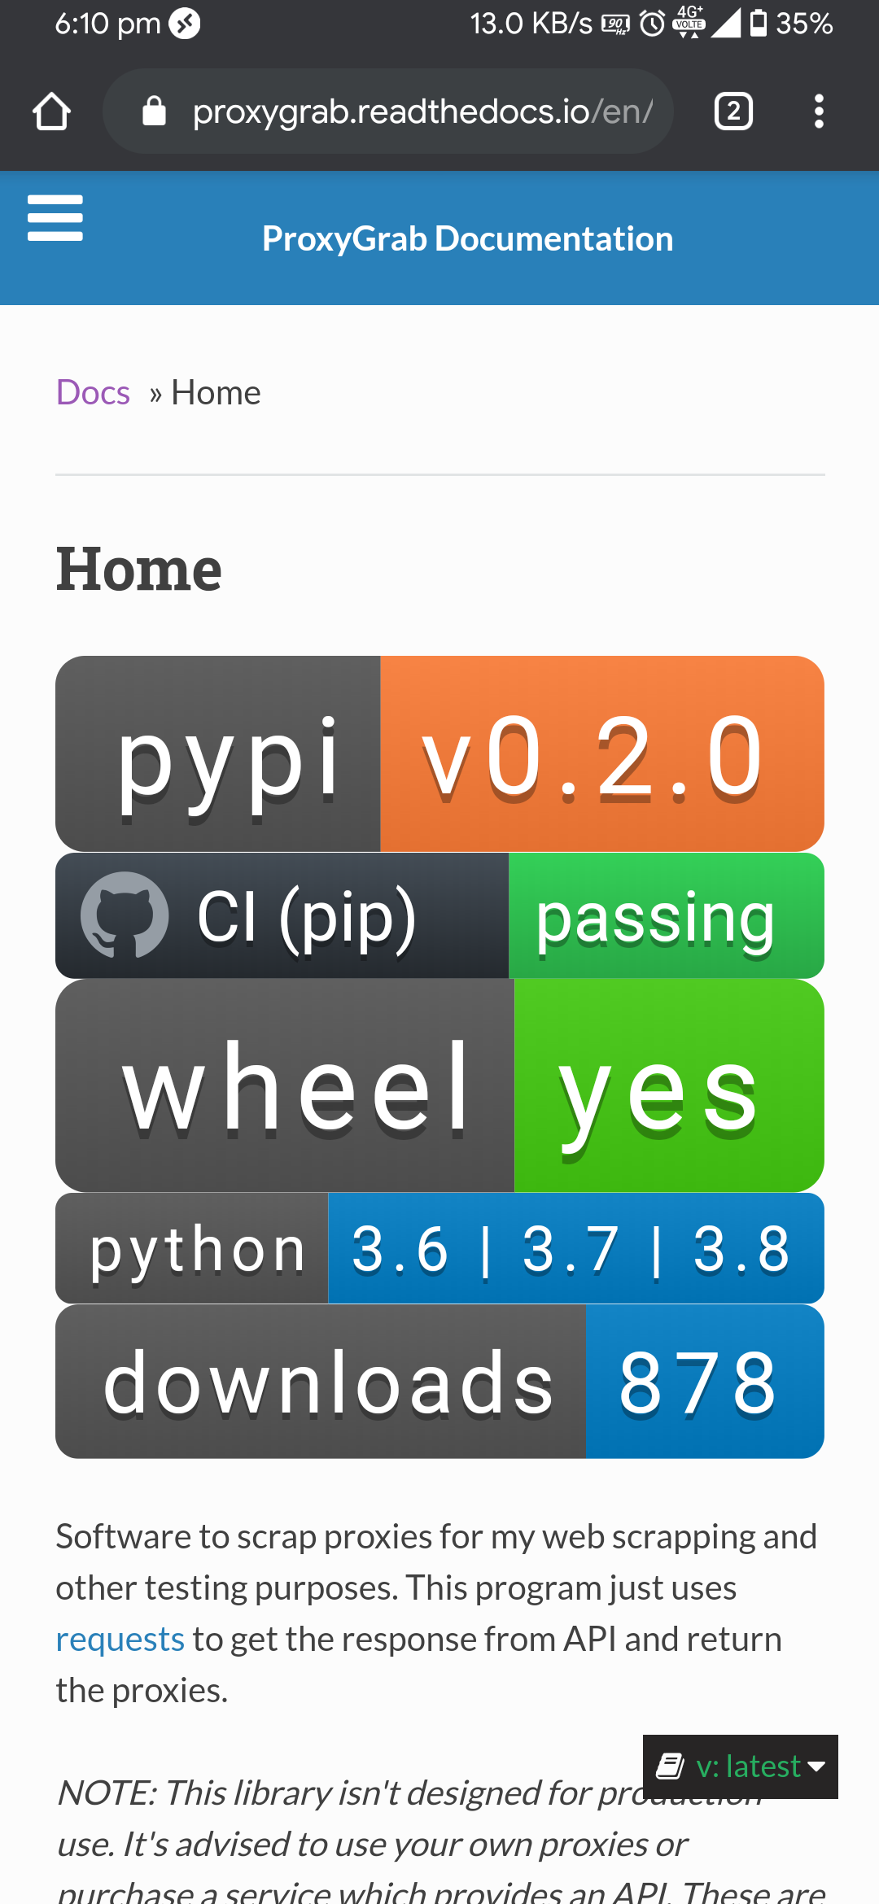Tap the address bar URL
This screenshot has height=1904, width=879.
tap(423, 111)
